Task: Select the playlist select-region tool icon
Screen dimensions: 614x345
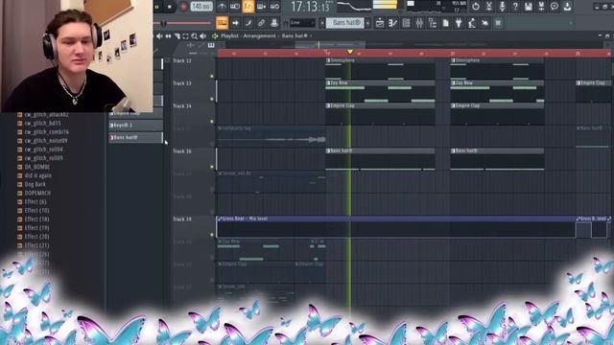Action: click(185, 36)
